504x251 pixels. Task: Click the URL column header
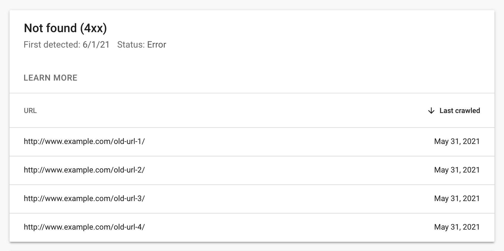(30, 111)
